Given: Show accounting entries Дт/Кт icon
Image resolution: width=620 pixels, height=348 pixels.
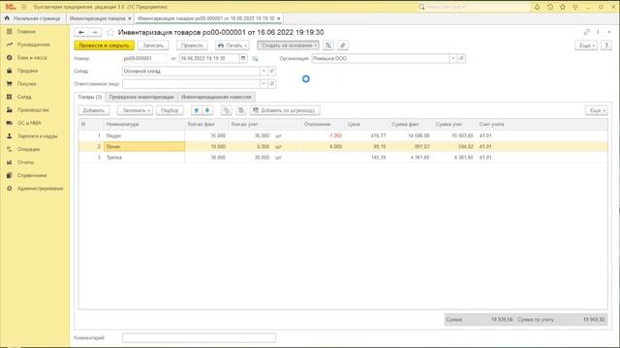Looking at the screenshot, I should coord(328,45).
